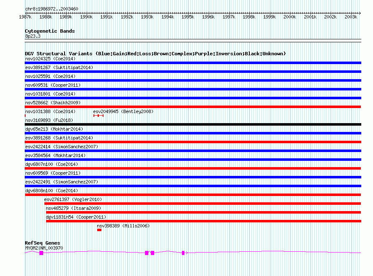Open the esv2049945 (Bentley2008) variant link
This screenshot has height=276, width=373.
tap(123, 111)
